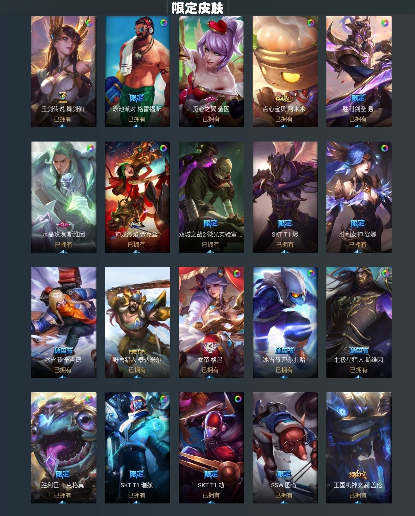Click chroma wheel icon on 女帝 格温 card

coord(237,274)
